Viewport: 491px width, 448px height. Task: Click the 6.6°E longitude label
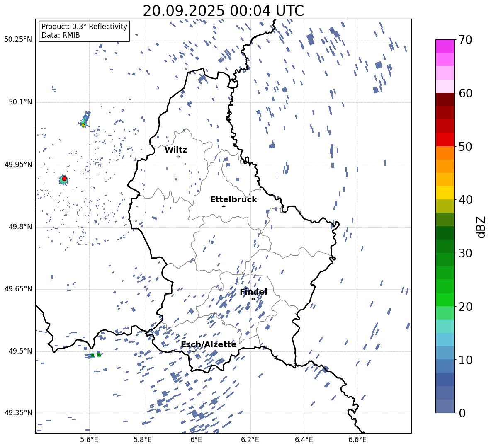[357, 440]
